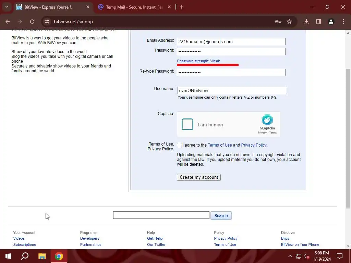Open the BitView on Your Phone link

click(x=300, y=245)
